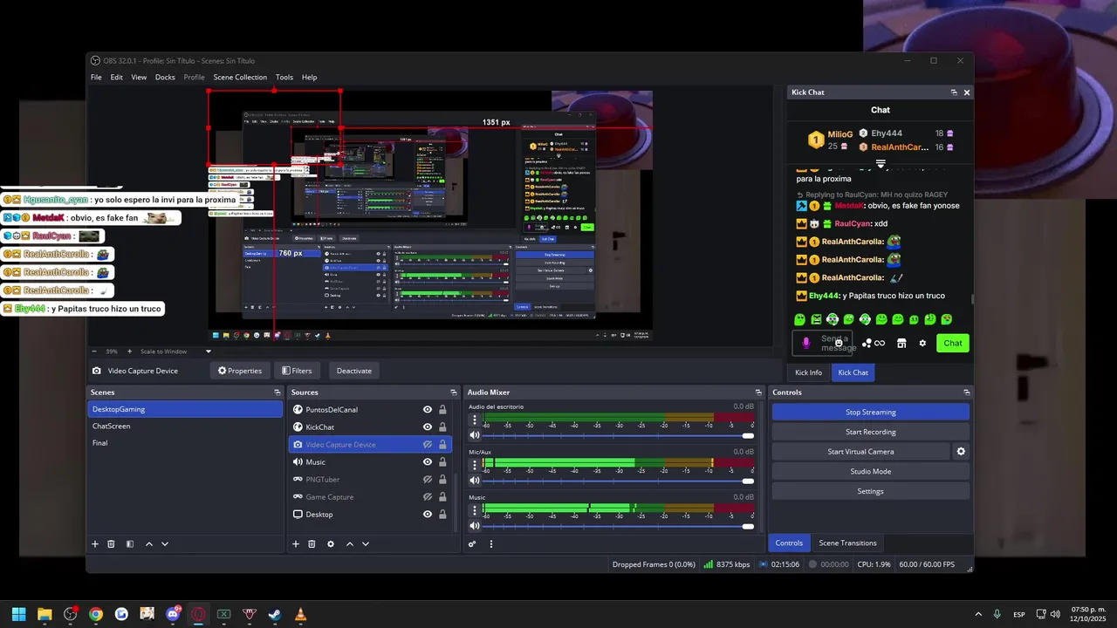Open the shop icon in Kick chat
Screen dimensions: 1117x628
coord(901,343)
